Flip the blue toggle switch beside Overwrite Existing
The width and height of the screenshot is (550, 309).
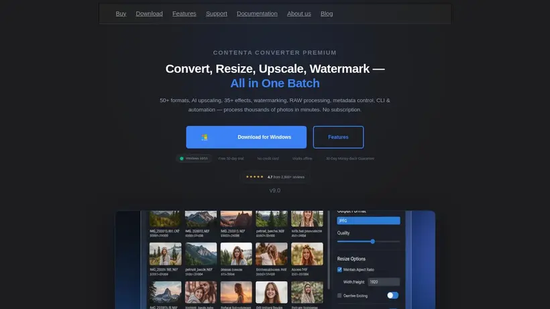point(392,296)
